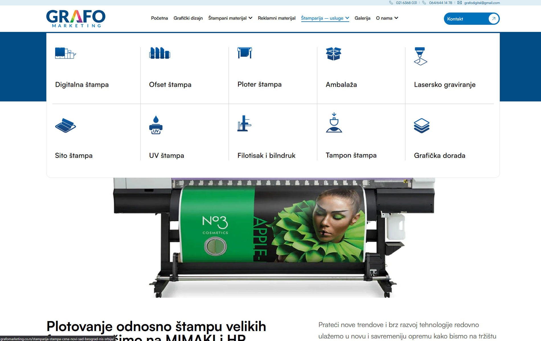
Task: Click the phone icon beside 021 6368 031
Action: (x=391, y=3)
